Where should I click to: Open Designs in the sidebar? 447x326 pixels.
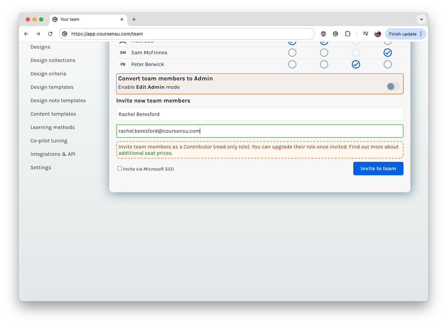tap(40, 47)
